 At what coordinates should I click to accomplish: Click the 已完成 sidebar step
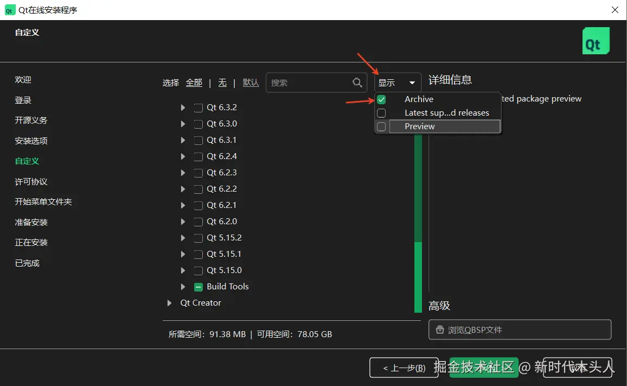[x=27, y=263]
